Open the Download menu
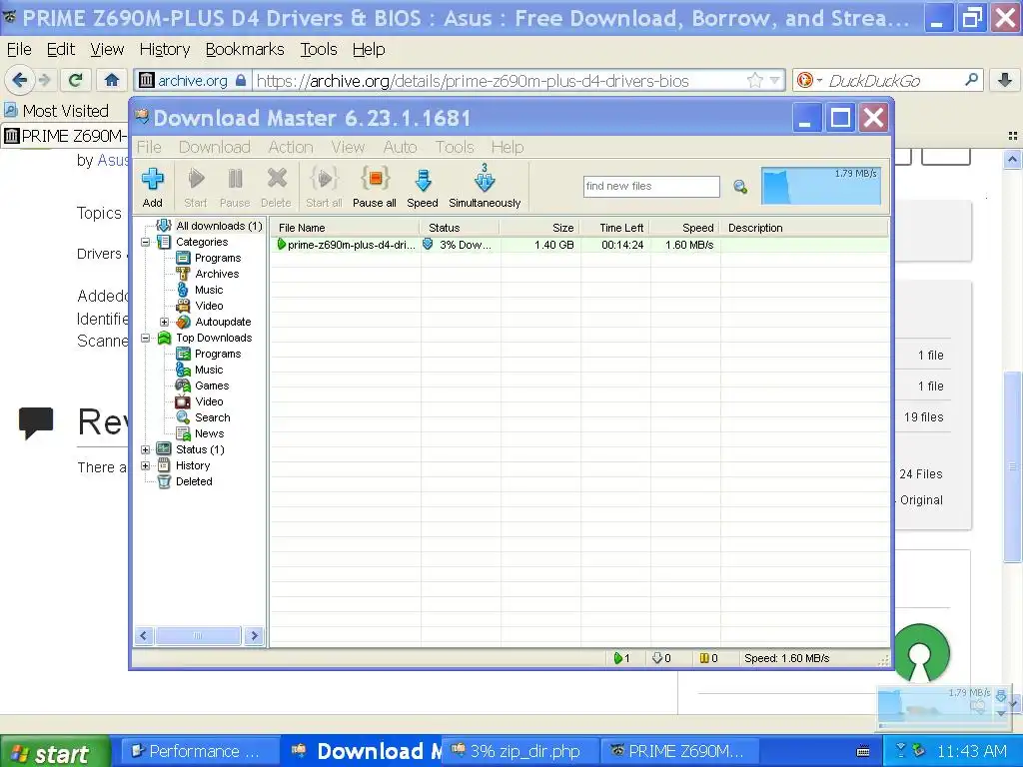 coord(215,148)
